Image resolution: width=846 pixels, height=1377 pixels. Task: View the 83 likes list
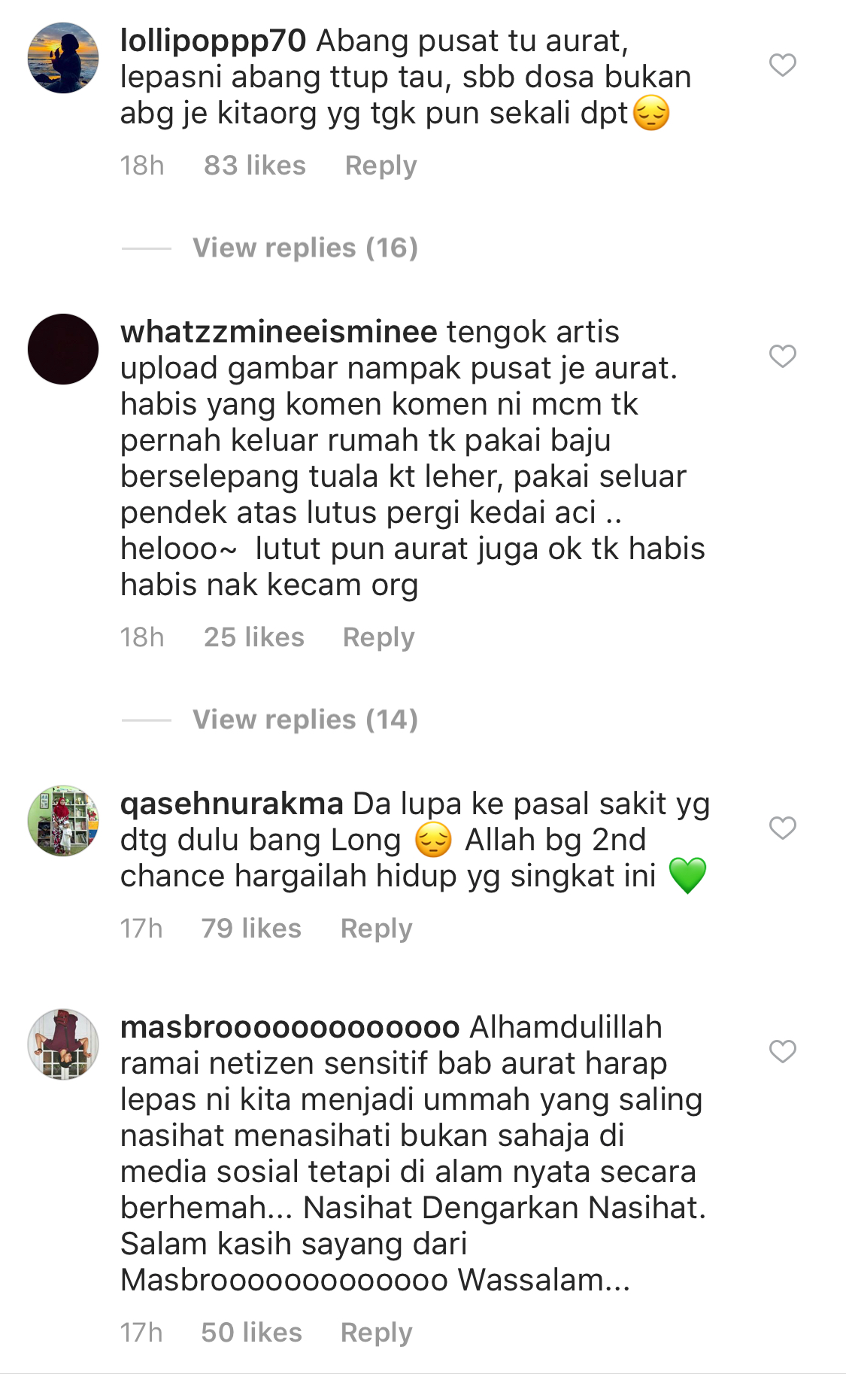tap(255, 166)
